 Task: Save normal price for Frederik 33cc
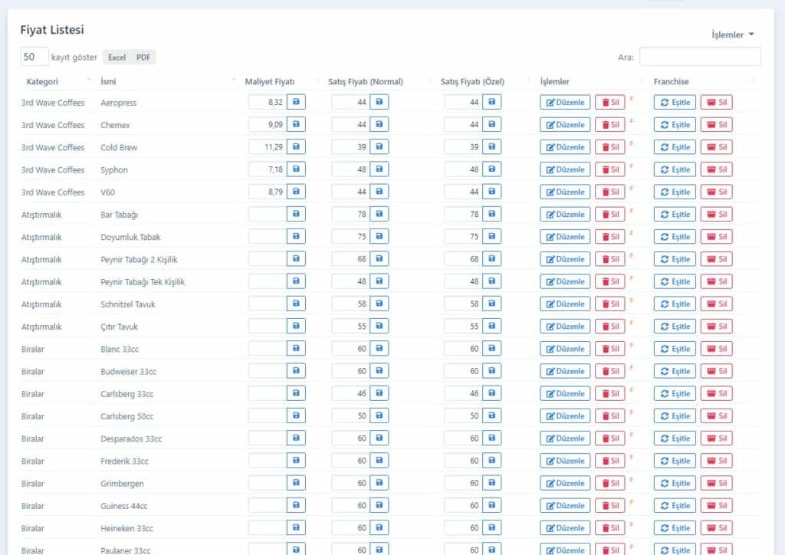(x=379, y=461)
